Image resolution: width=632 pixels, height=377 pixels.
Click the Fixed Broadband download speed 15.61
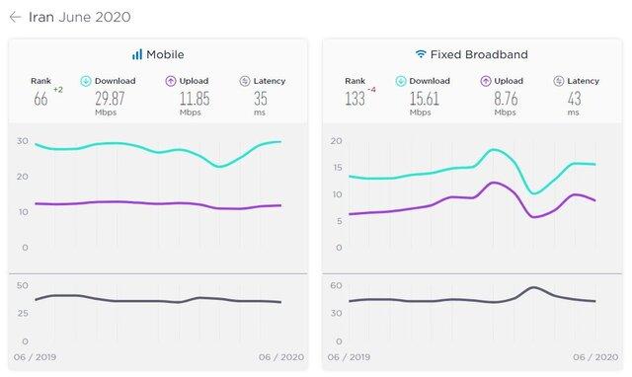click(x=424, y=99)
